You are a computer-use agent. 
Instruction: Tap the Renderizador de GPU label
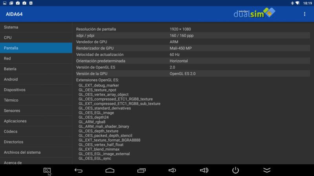tap(95, 48)
